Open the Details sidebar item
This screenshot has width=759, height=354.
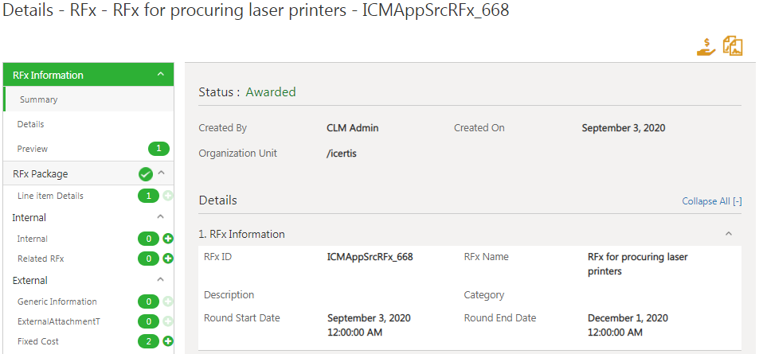click(x=30, y=124)
